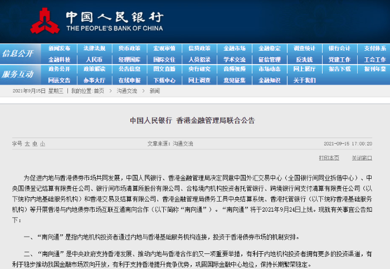Open the 金融知识 menu item

point(270,80)
